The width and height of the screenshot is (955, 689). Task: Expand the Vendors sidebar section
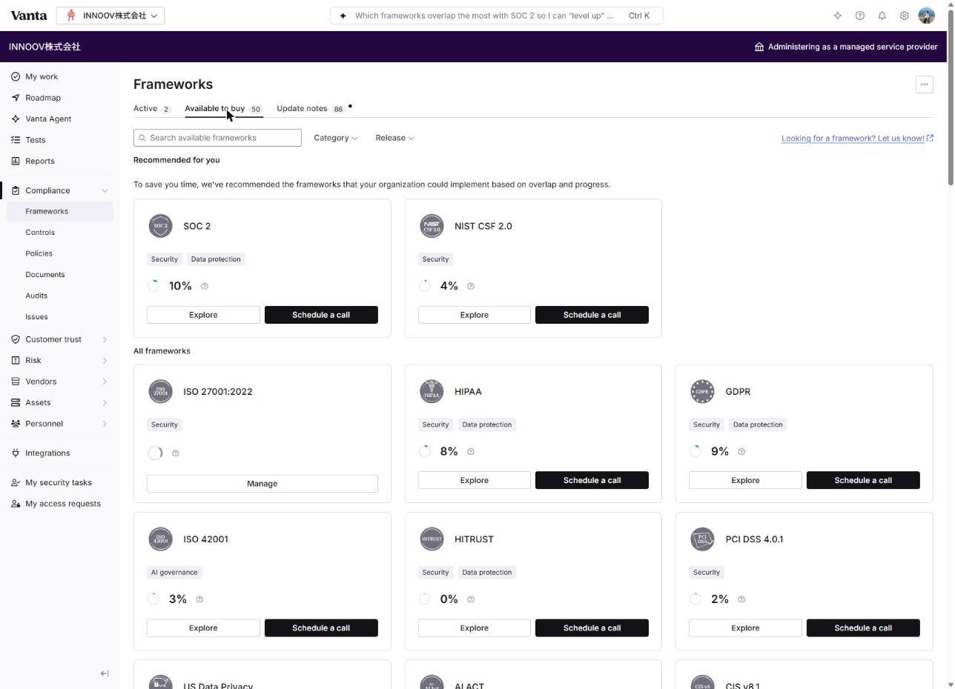click(x=105, y=382)
